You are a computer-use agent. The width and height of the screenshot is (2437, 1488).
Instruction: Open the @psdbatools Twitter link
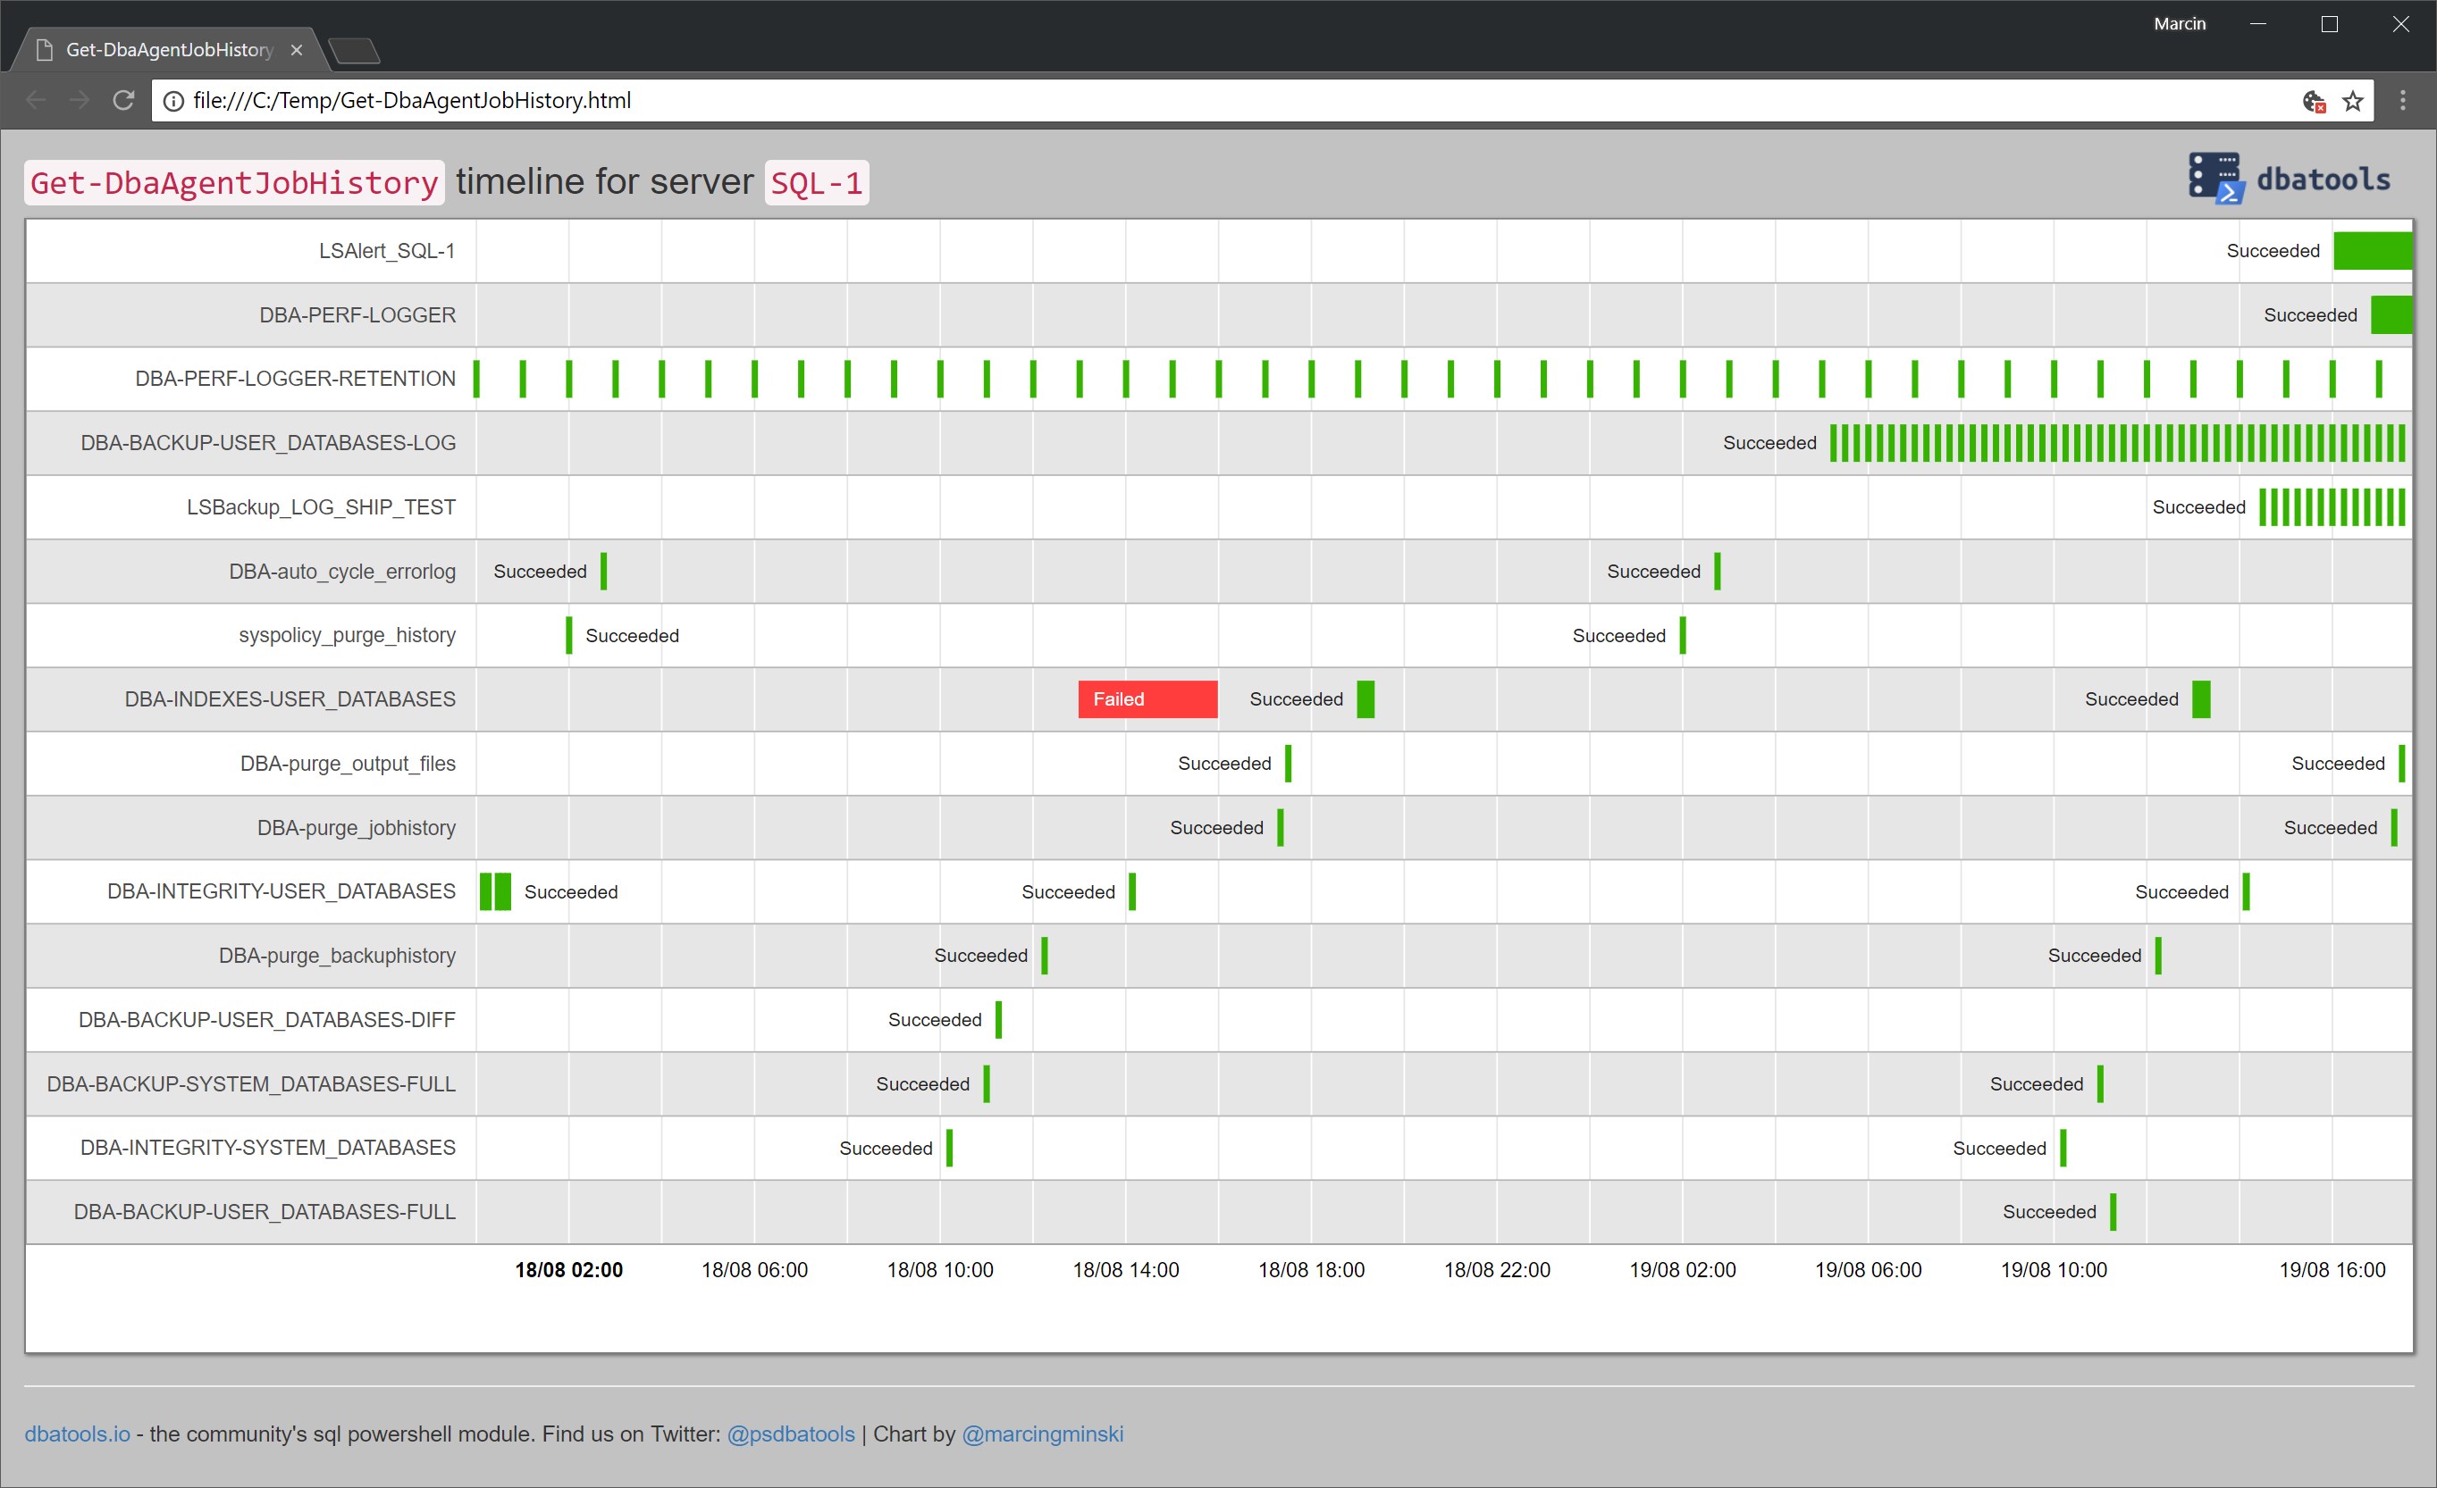790,1434
